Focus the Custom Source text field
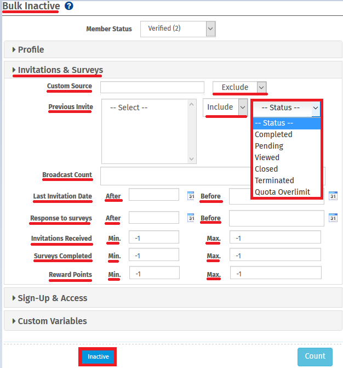This screenshot has height=368, width=343. [152, 87]
